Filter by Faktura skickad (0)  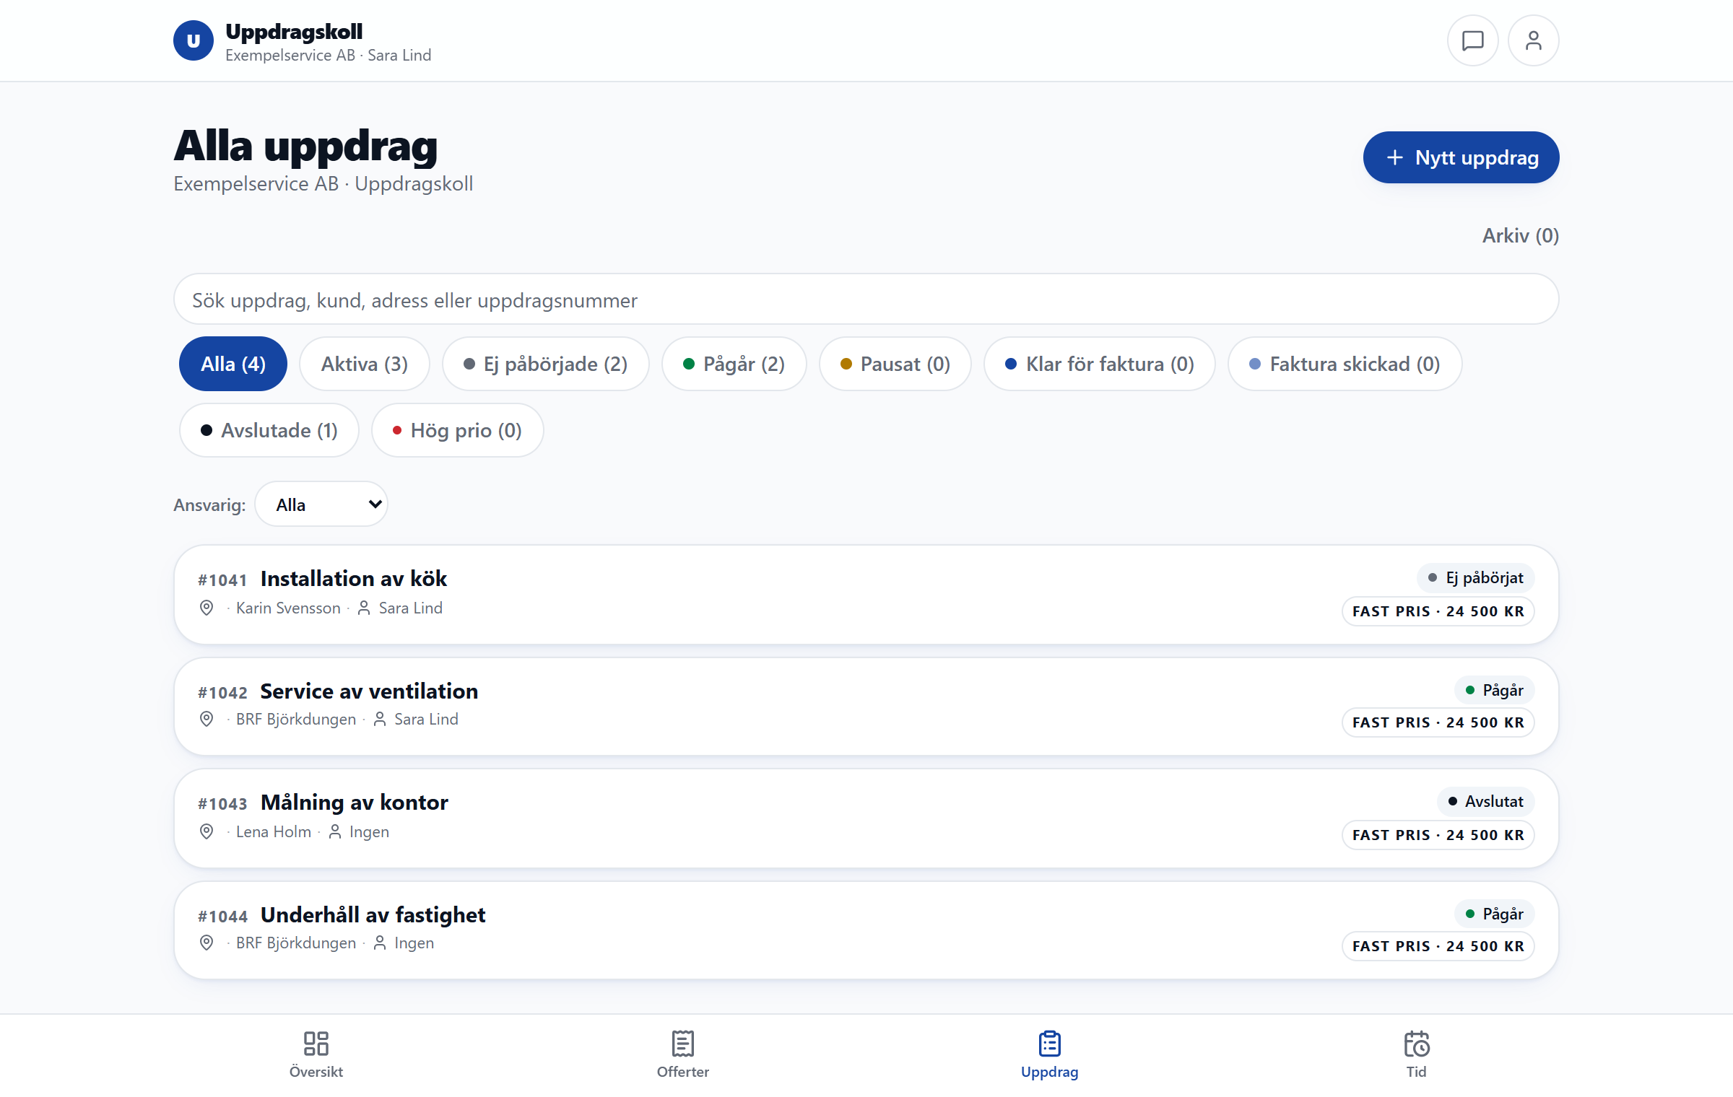click(x=1345, y=364)
